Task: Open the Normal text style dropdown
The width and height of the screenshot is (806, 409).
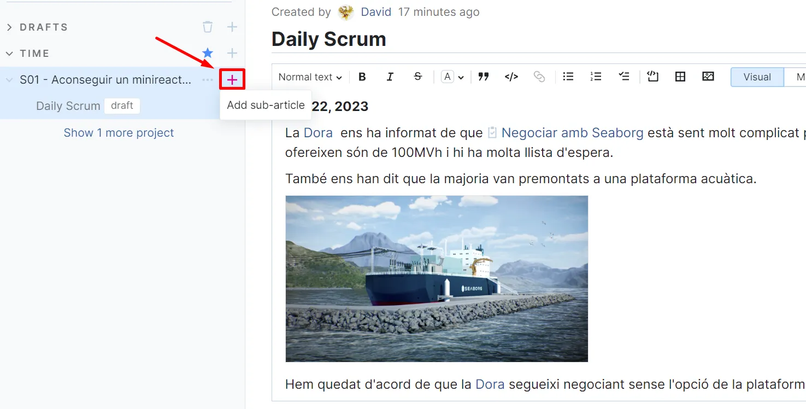Action: coord(310,77)
